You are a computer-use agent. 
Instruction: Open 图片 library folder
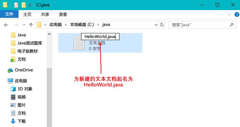pyautogui.click(x=22, y=105)
